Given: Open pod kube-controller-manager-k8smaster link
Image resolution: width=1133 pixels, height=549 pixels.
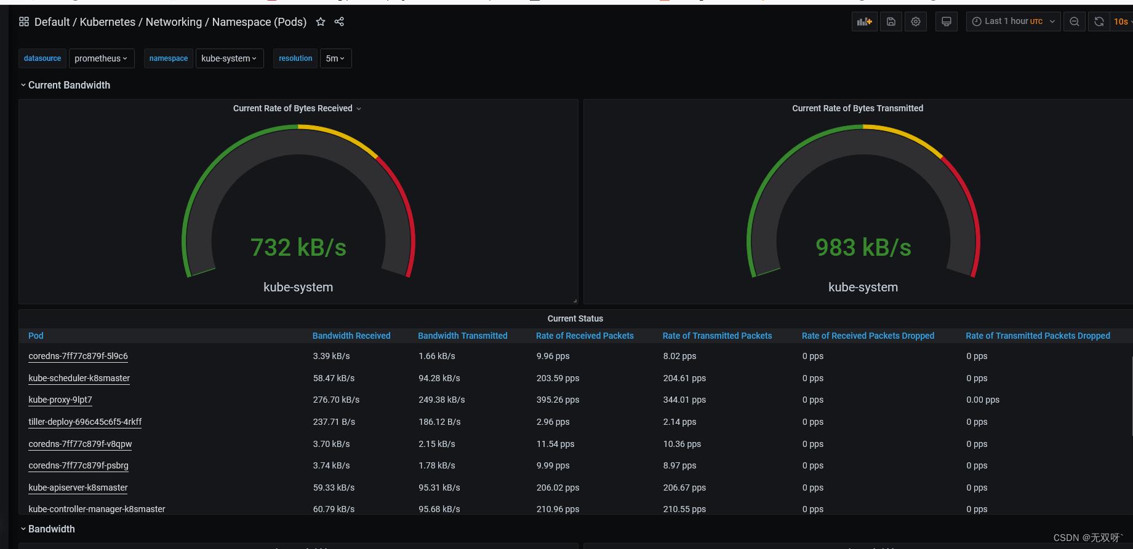Looking at the screenshot, I should pos(97,509).
